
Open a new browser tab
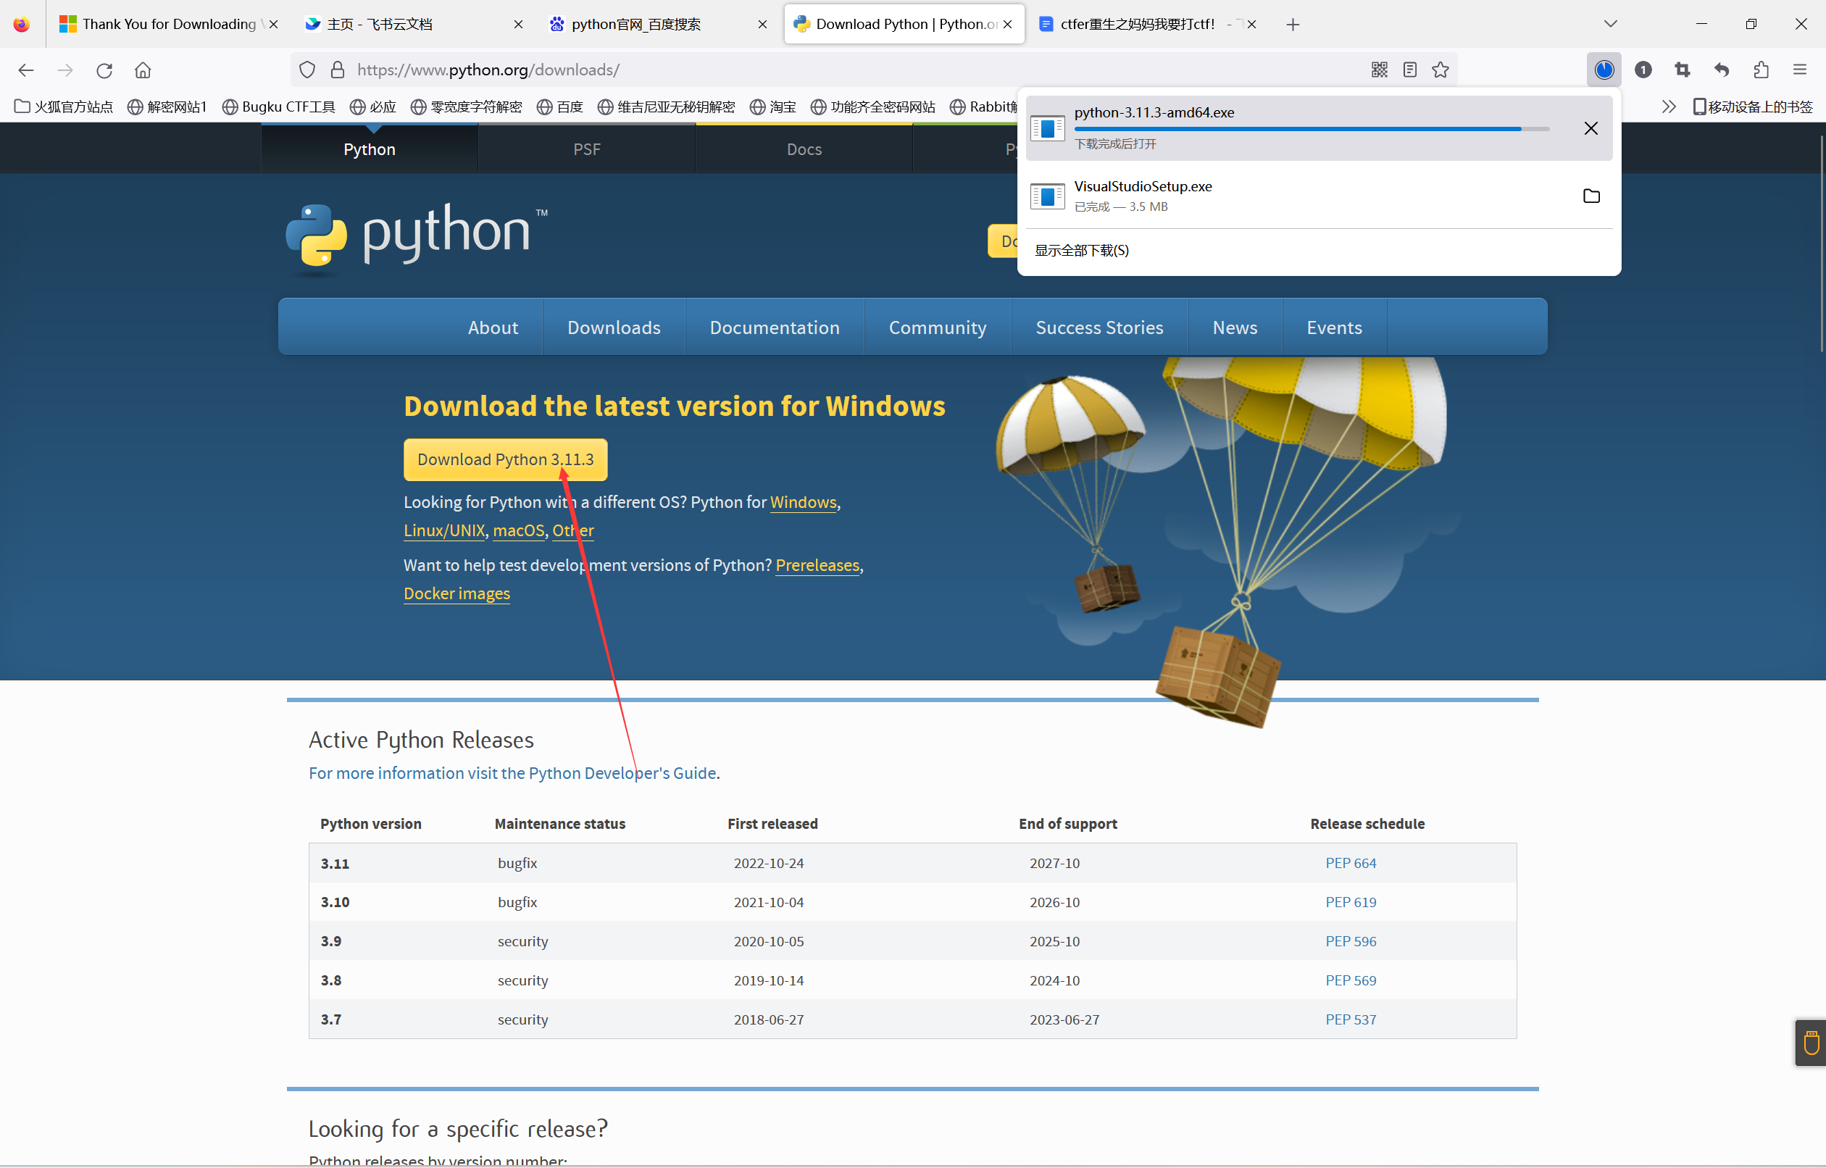point(1293,24)
